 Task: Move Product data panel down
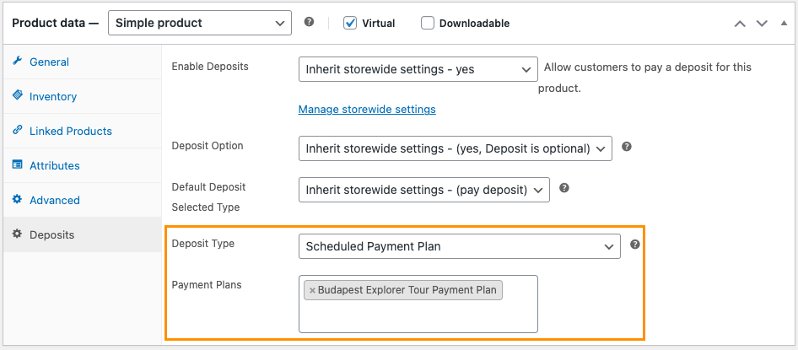[x=762, y=24]
